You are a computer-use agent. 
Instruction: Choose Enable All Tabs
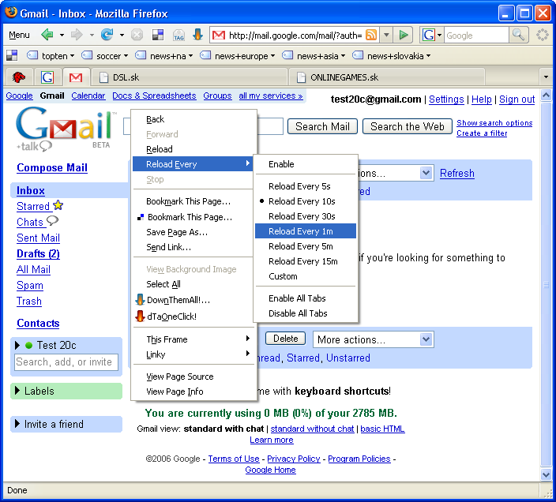(306, 298)
